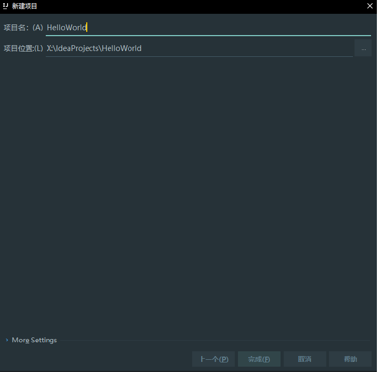The image size is (387, 372).
Task: Open the browse folder dialog with the ... button
Action: tap(363, 48)
